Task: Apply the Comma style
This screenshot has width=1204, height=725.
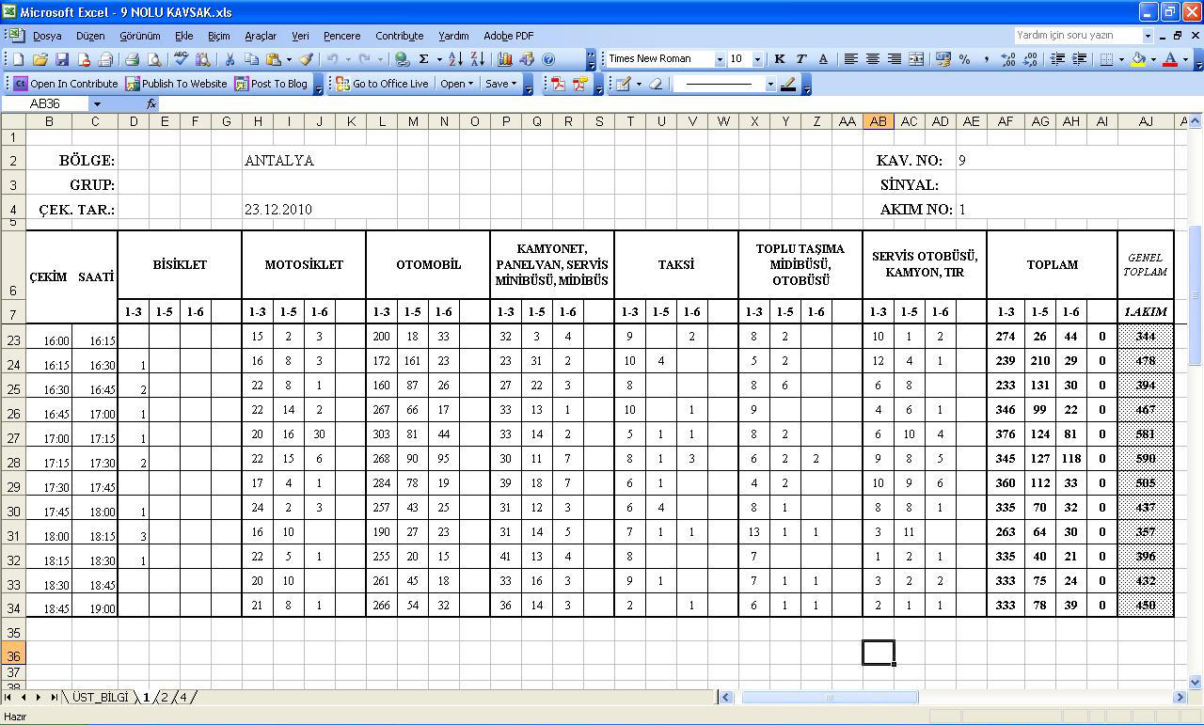Action: (987, 59)
